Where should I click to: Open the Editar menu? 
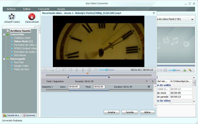pos(27,9)
